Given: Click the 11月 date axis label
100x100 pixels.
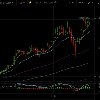Looking at the screenshot, I should click(53, 96).
